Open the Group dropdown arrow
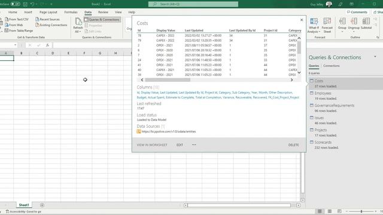 pyautogui.click(x=342, y=32)
